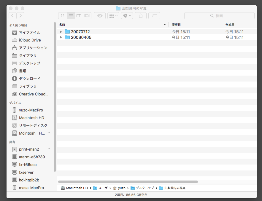Open the ライブラリ below ダウンロード
Image resolution: width=262 pixels, height=201 pixels.
24,86
